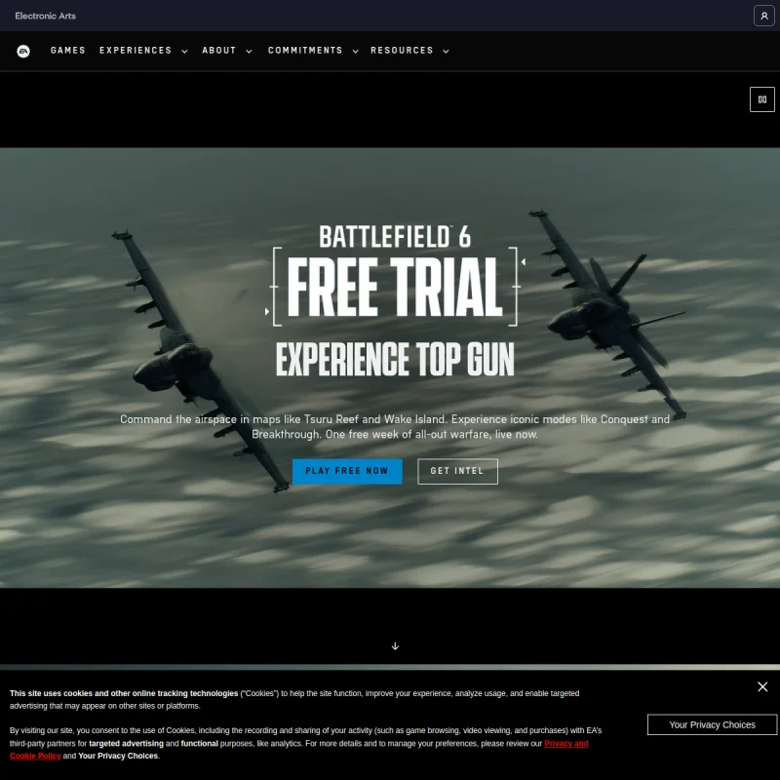Click the Play Free Now button
This screenshot has height=780, width=780.
[347, 471]
